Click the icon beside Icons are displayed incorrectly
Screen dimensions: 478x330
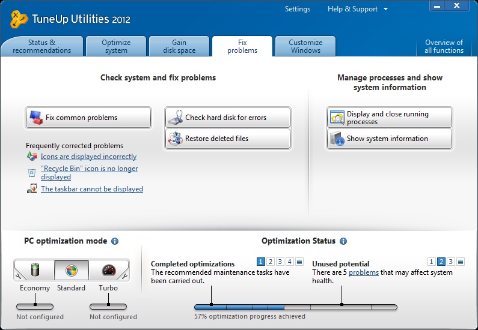point(32,157)
